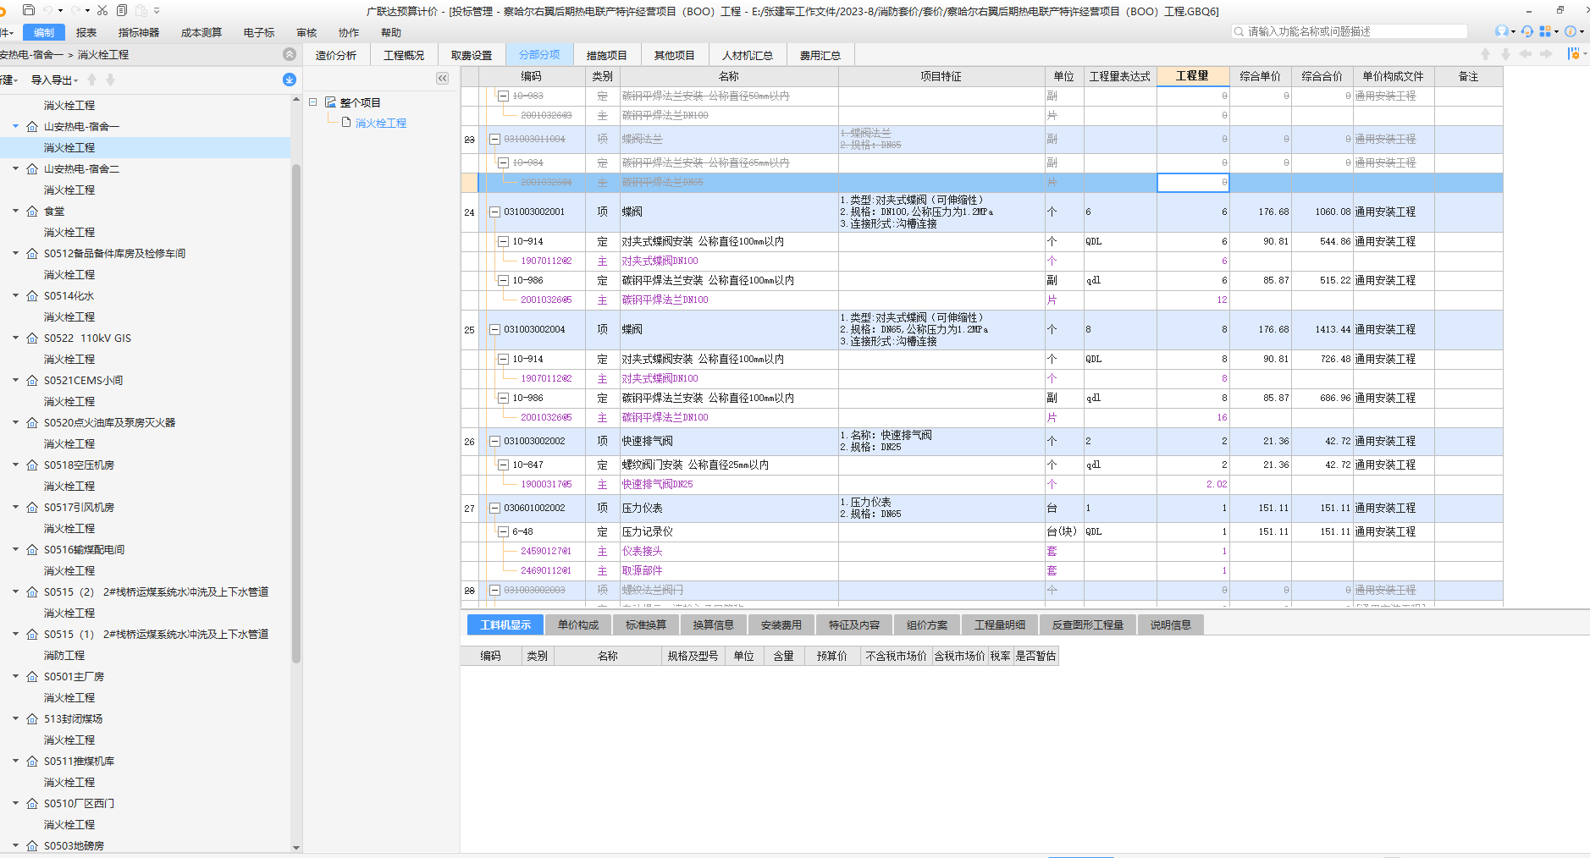
Task: Collapse the S0501主厂房 tree node
Action: click(x=15, y=676)
